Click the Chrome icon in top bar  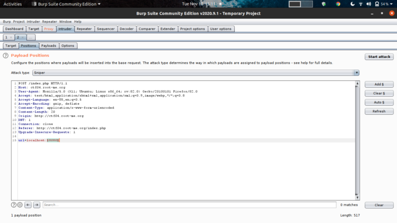(x=338, y=4)
